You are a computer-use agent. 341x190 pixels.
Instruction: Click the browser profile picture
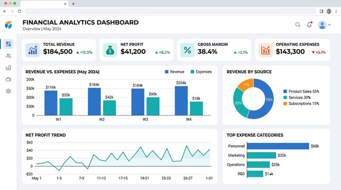pyautogui.click(x=329, y=11)
